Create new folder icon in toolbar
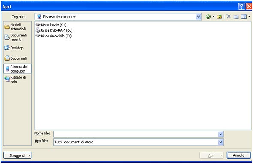The height and width of the screenshot is (164, 253). [x=236, y=17]
